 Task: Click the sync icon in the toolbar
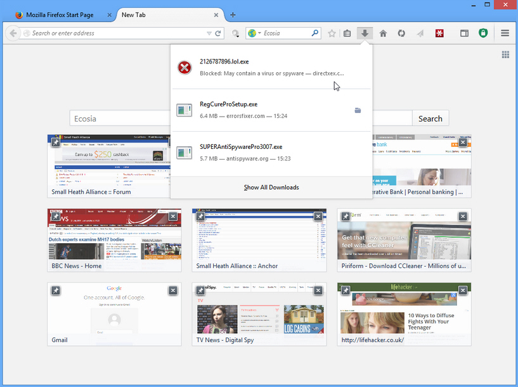point(401,34)
